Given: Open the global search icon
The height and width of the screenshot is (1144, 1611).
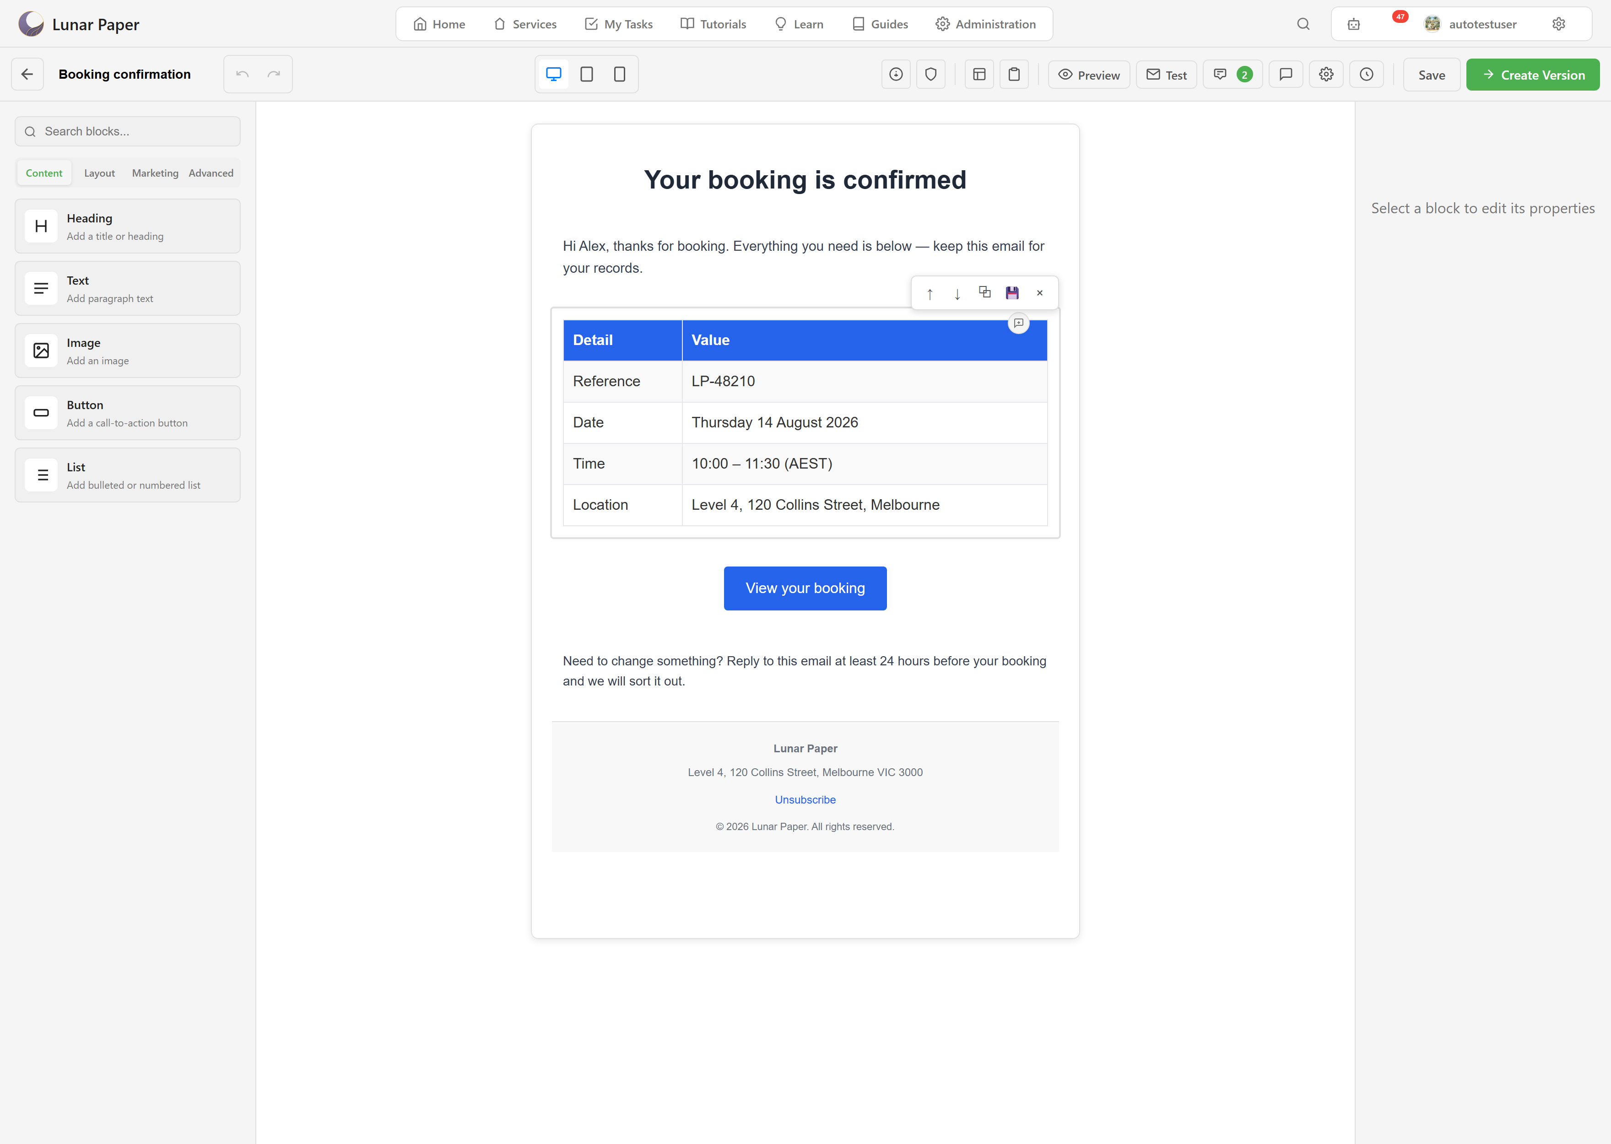Looking at the screenshot, I should click(x=1303, y=24).
